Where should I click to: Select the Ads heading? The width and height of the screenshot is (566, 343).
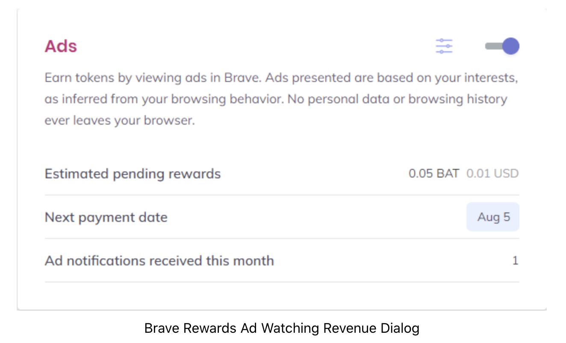pos(61,46)
